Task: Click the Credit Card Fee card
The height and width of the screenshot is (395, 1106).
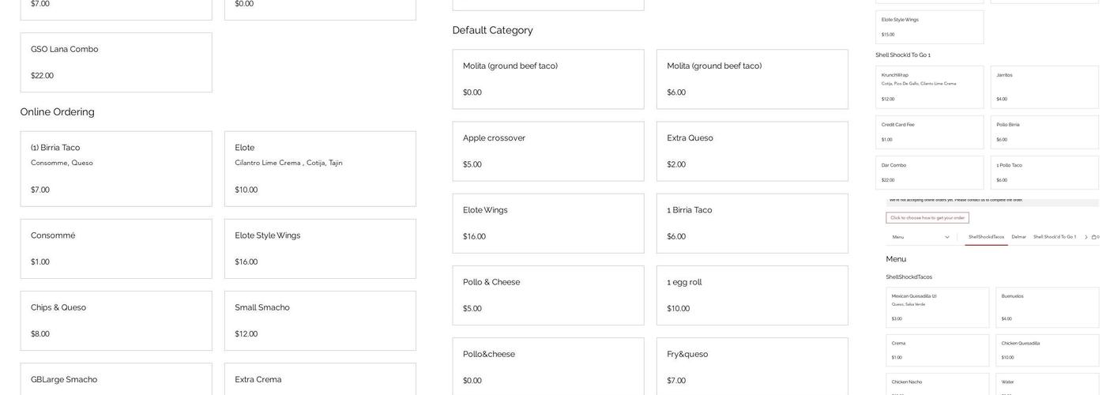Action: click(x=930, y=132)
